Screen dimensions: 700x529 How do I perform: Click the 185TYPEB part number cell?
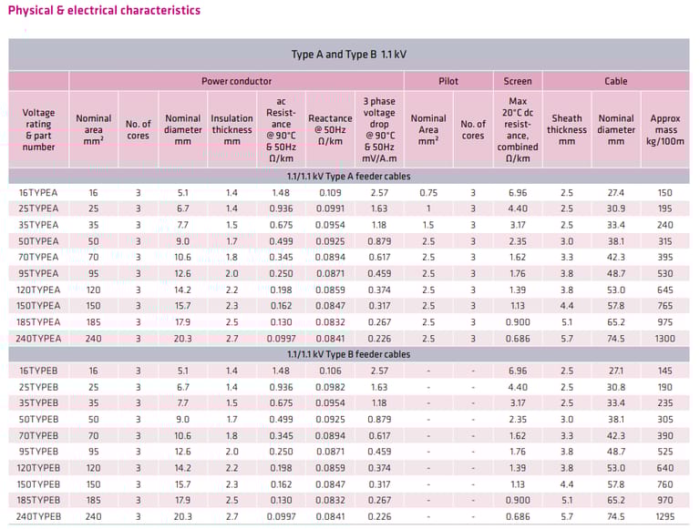tap(38, 500)
